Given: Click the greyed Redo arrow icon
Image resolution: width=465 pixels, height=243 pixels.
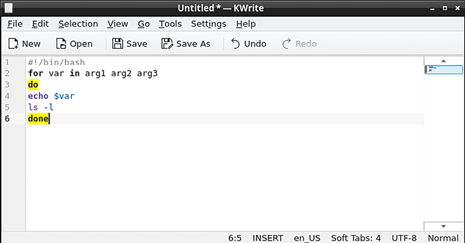Looking at the screenshot, I should click(x=286, y=44).
